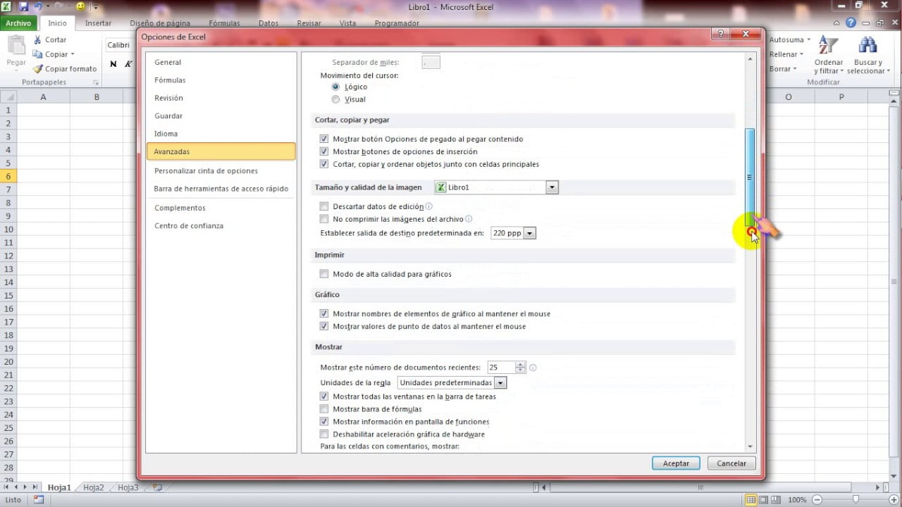Open the Rellenar dropdown
Screen dimensions: 902x507
(802, 54)
